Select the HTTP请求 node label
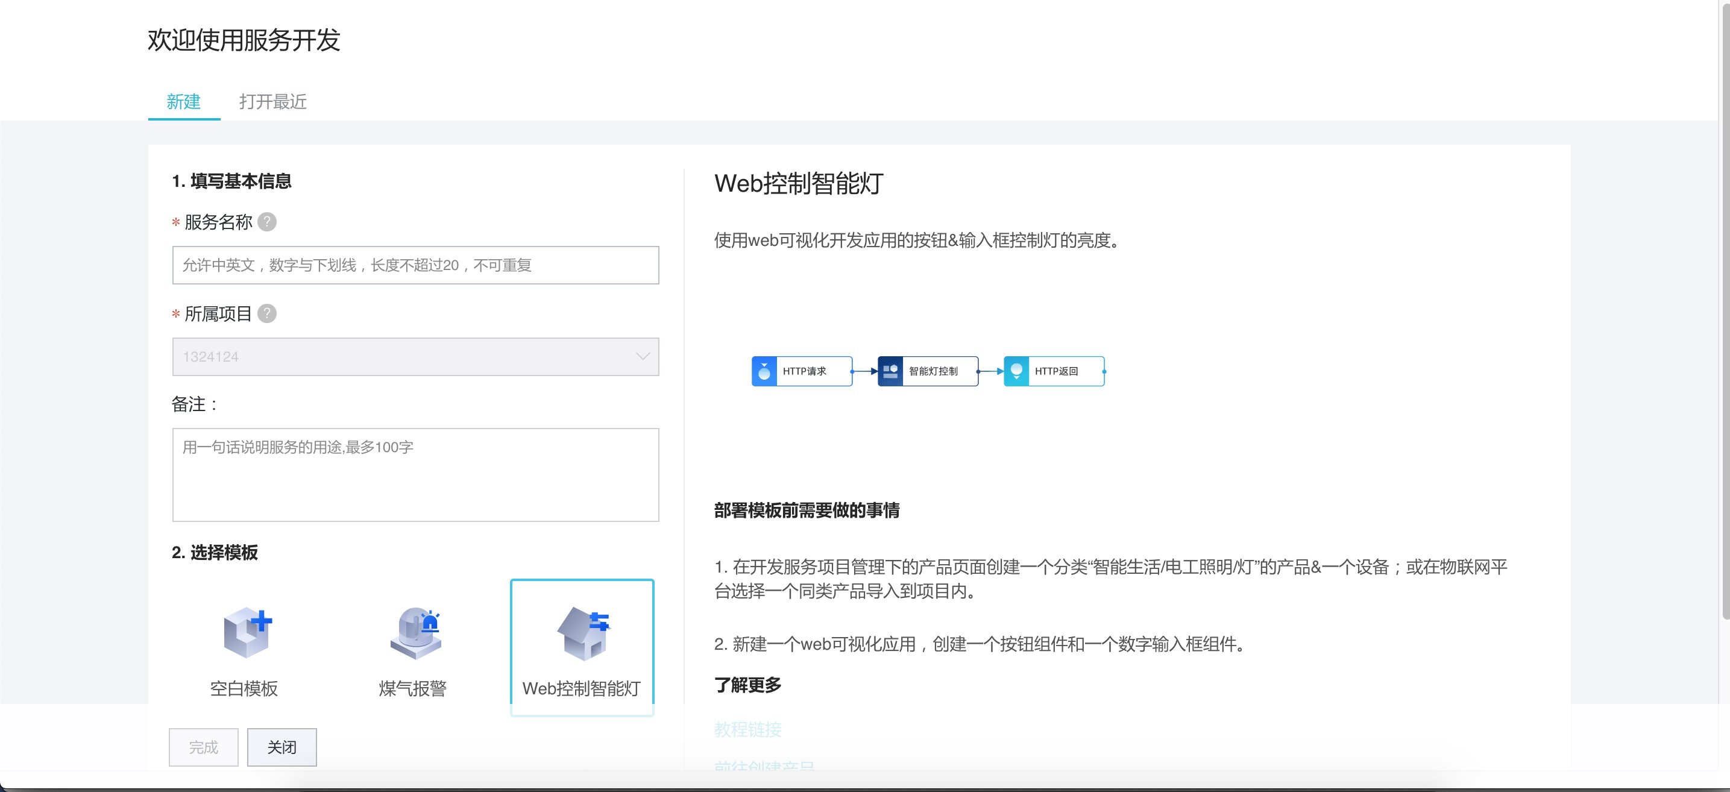 point(804,371)
